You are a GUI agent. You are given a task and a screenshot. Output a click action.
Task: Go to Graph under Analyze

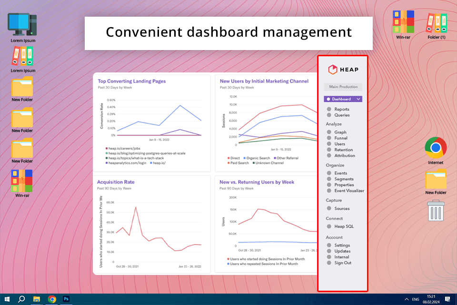(340, 132)
